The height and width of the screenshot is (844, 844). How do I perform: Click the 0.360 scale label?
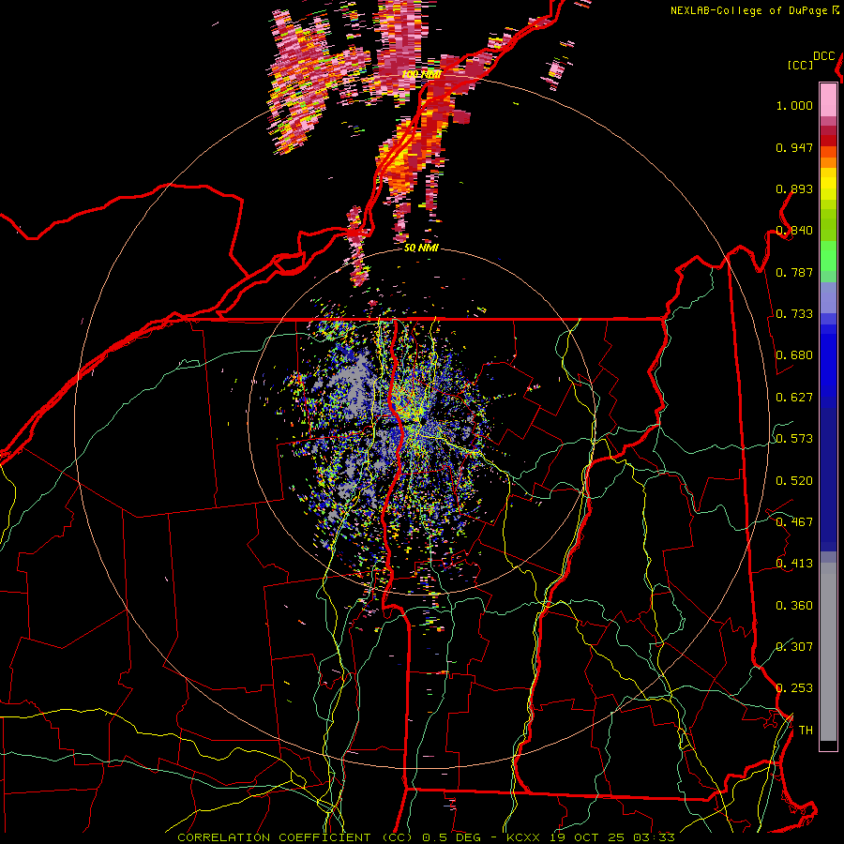coord(794,606)
